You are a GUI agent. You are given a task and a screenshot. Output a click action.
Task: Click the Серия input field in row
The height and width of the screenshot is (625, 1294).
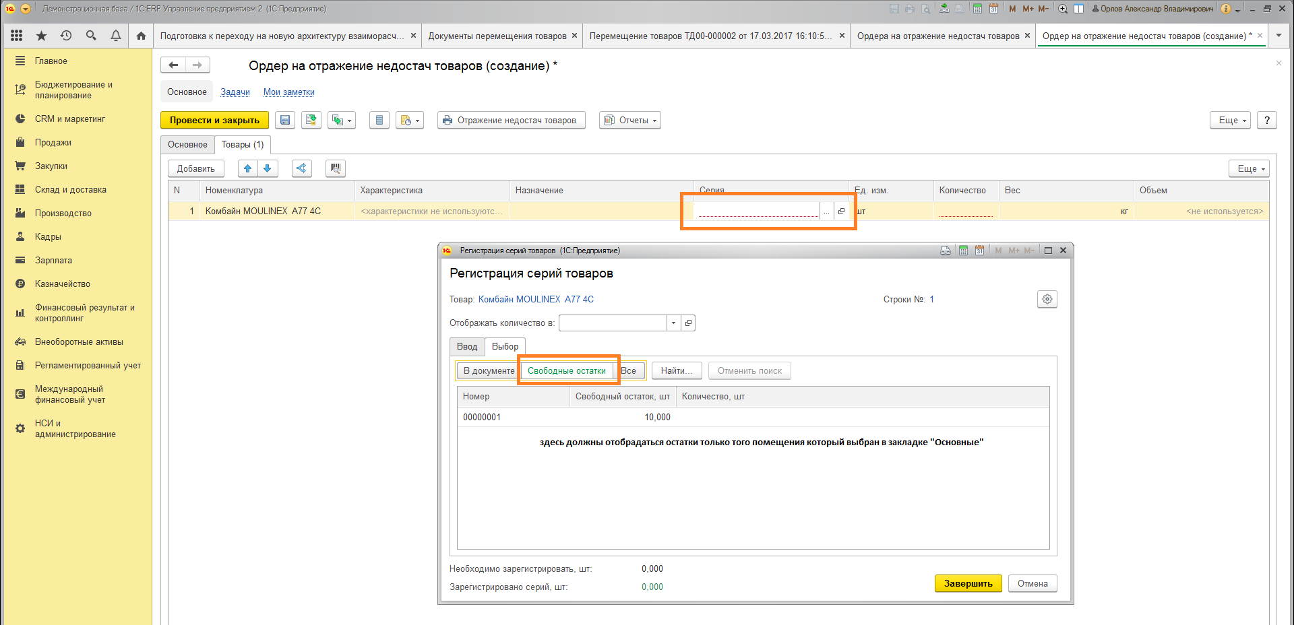[758, 211]
